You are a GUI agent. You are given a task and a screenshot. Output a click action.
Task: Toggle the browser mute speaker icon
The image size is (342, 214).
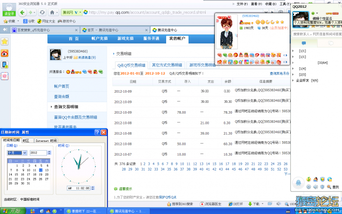pyautogui.click(x=278, y=204)
